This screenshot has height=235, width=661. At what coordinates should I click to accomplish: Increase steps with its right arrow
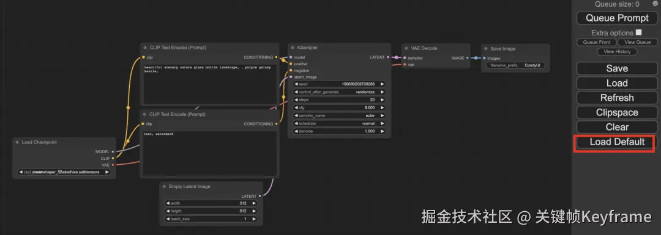click(383, 99)
